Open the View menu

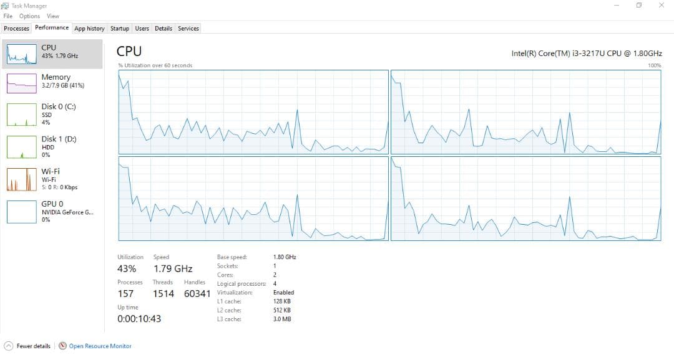pyautogui.click(x=53, y=16)
